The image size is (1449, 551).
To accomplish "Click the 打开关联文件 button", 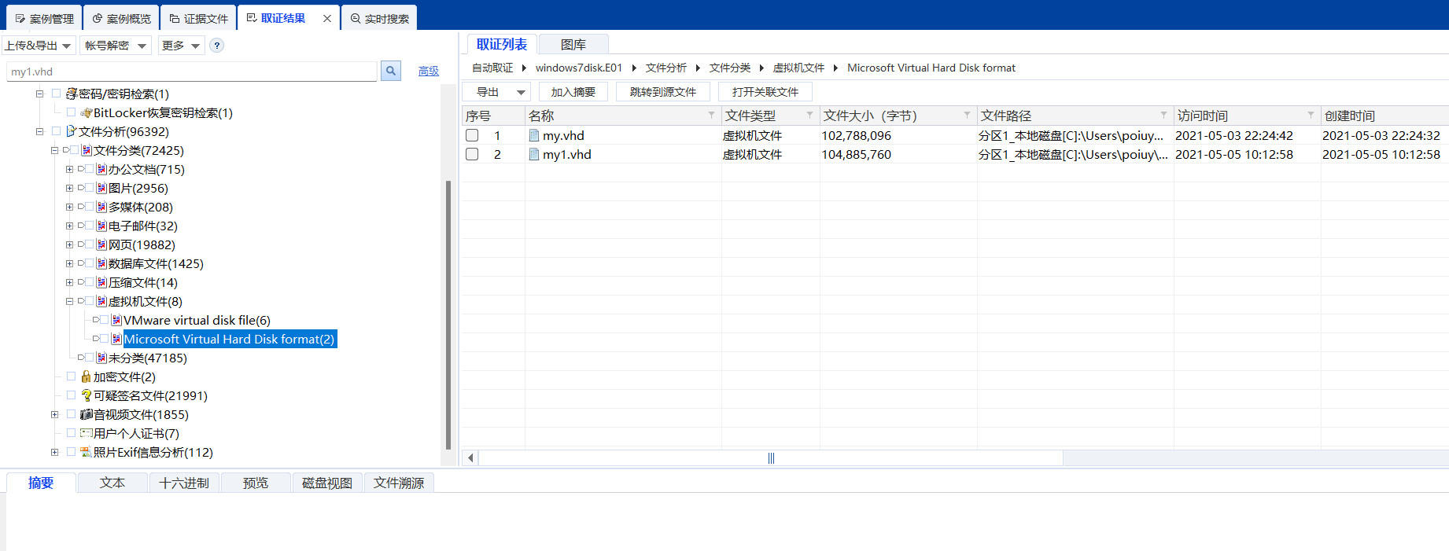I will click(765, 92).
